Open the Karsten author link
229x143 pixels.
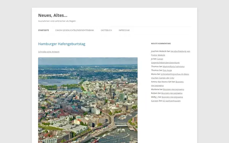(x=155, y=101)
